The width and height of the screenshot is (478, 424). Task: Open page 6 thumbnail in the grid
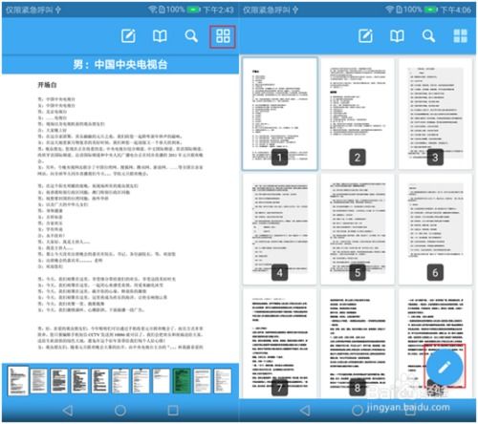(x=435, y=229)
